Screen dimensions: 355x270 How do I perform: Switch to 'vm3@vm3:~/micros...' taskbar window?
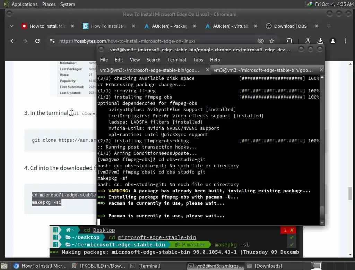tap(215, 266)
